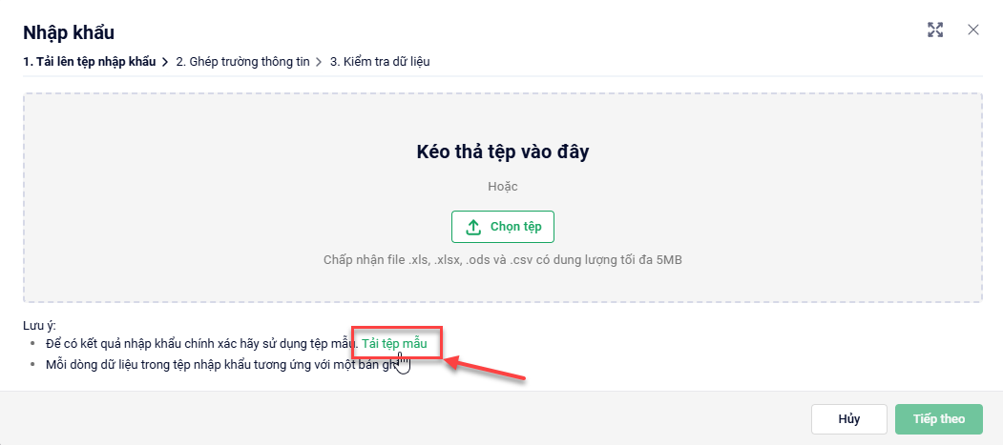Viewport: 1003px width, 445px height.
Task: Click the 'Lưu ý:' note label
Action: point(39,325)
